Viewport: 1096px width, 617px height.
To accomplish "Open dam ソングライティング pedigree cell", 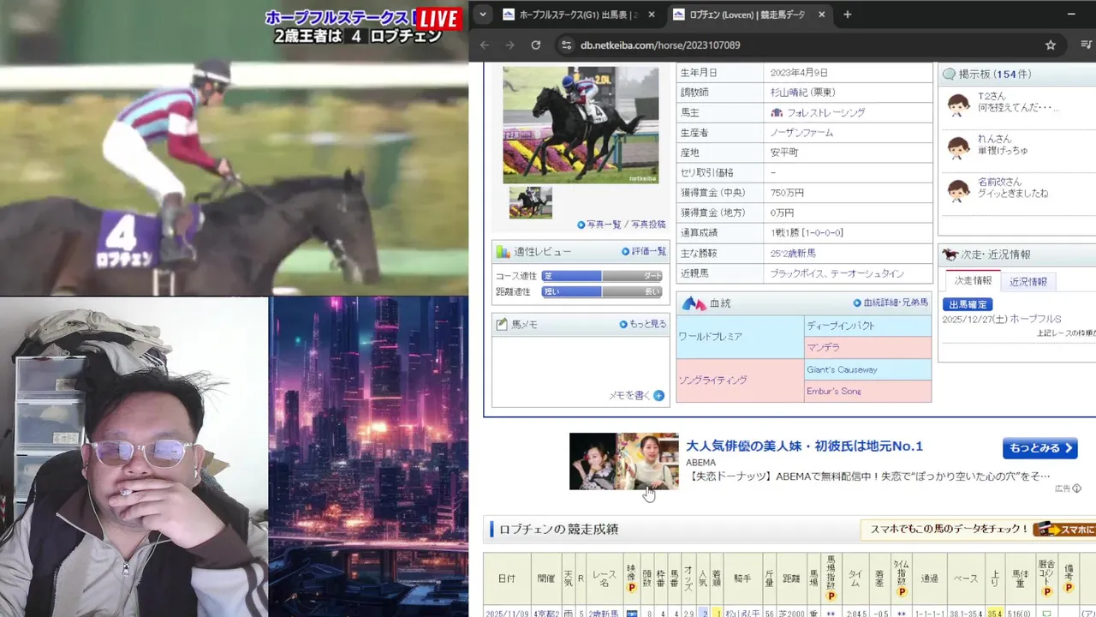I will [x=740, y=380].
